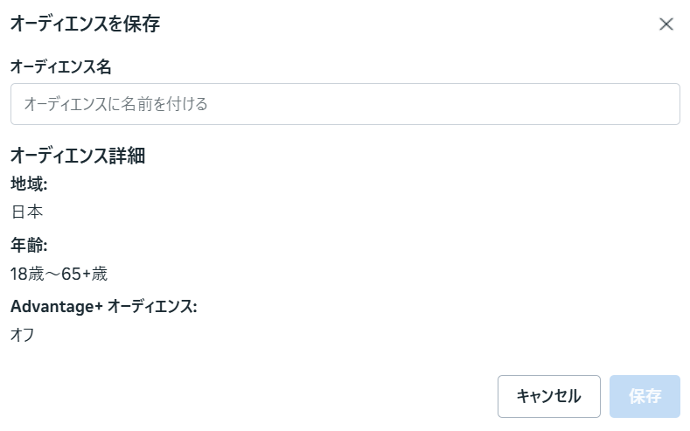The height and width of the screenshot is (431, 690).
Task: Click the オーディエンス名 field label
Action: [x=60, y=66]
